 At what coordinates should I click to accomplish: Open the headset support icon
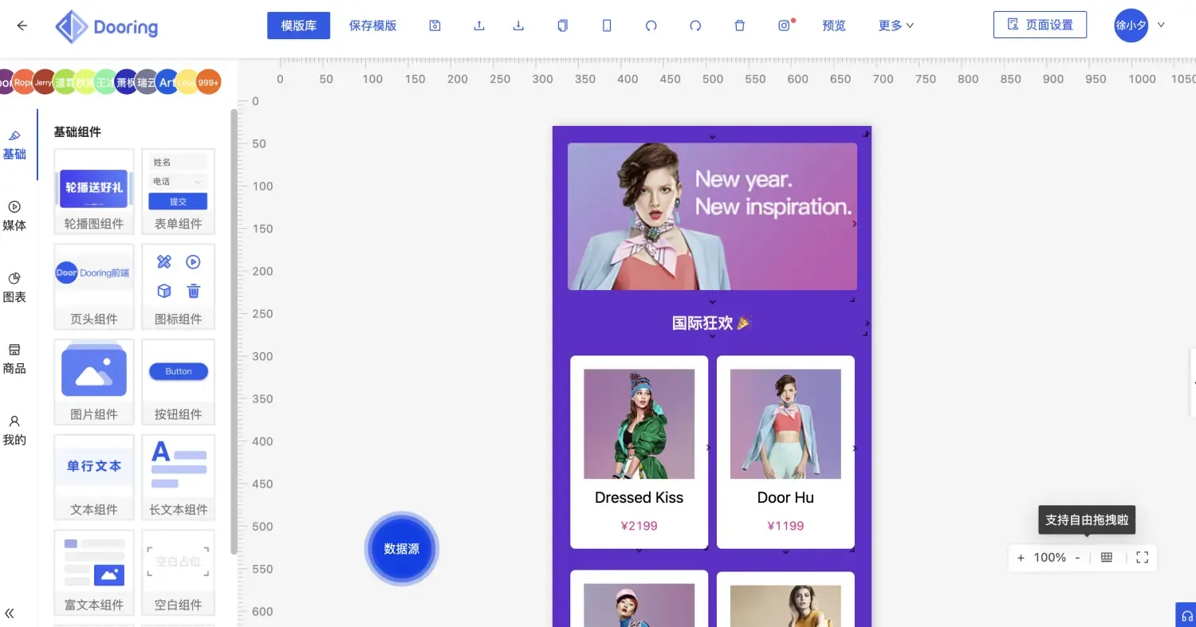[1186, 616]
